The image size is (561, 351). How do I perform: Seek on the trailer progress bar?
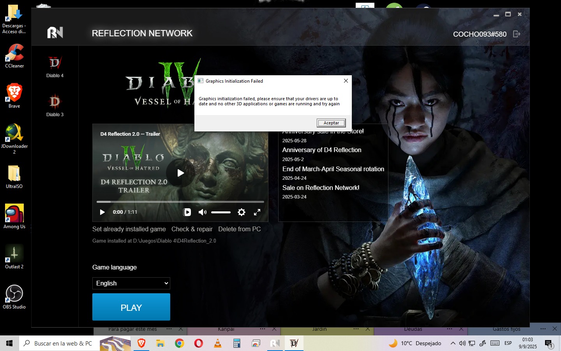click(180, 202)
